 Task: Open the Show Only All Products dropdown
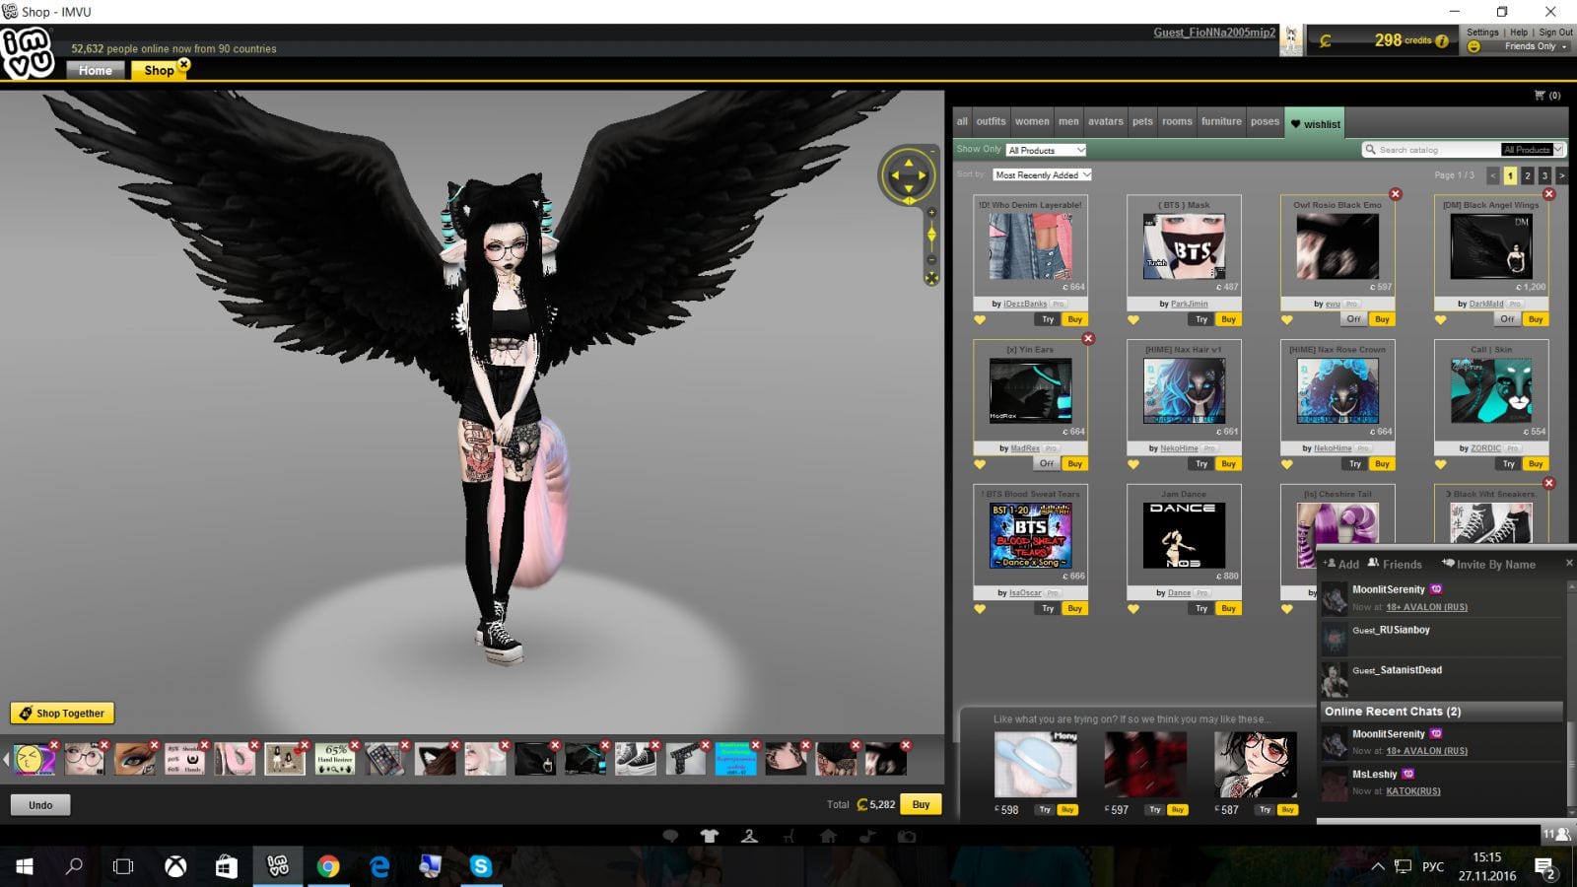point(1046,151)
